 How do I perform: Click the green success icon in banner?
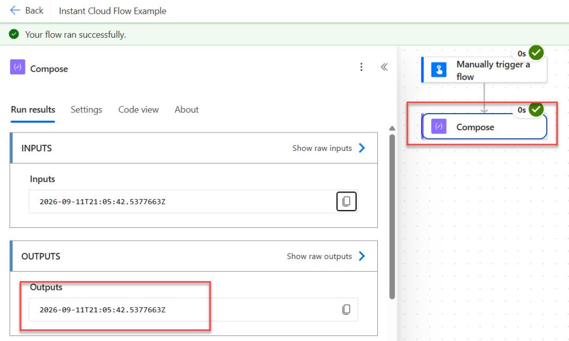(14, 34)
